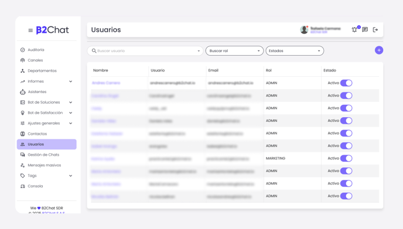Open the Auditoría section icon
This screenshot has height=229, width=403.
23,50
